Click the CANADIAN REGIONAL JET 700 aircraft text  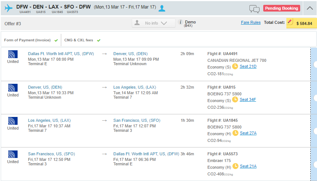[x=237, y=60]
